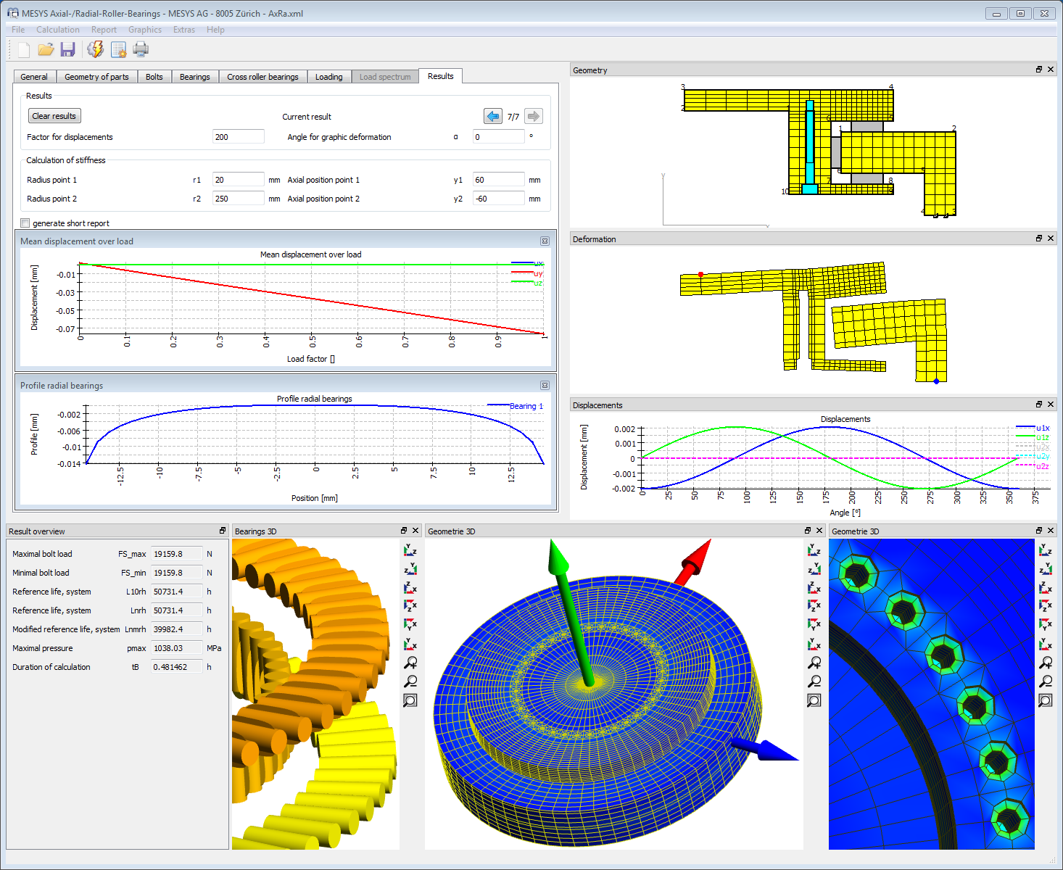Click the pmax value 1038.03
Screen dimensions: 1063x870
coord(177,648)
